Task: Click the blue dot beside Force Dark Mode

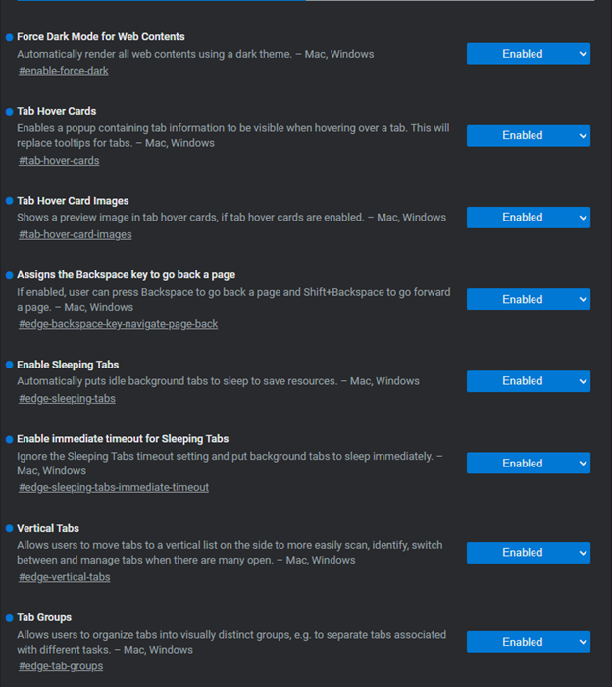Action: (x=9, y=37)
